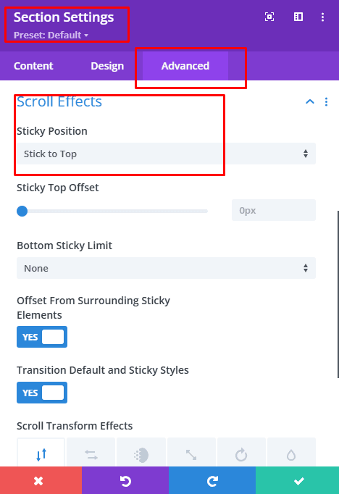Switch to the Design tab
The height and width of the screenshot is (494, 339).
point(107,66)
